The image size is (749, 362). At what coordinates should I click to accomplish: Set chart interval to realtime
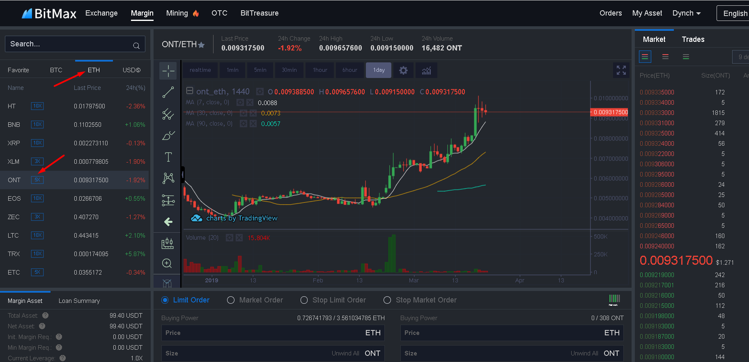click(200, 70)
